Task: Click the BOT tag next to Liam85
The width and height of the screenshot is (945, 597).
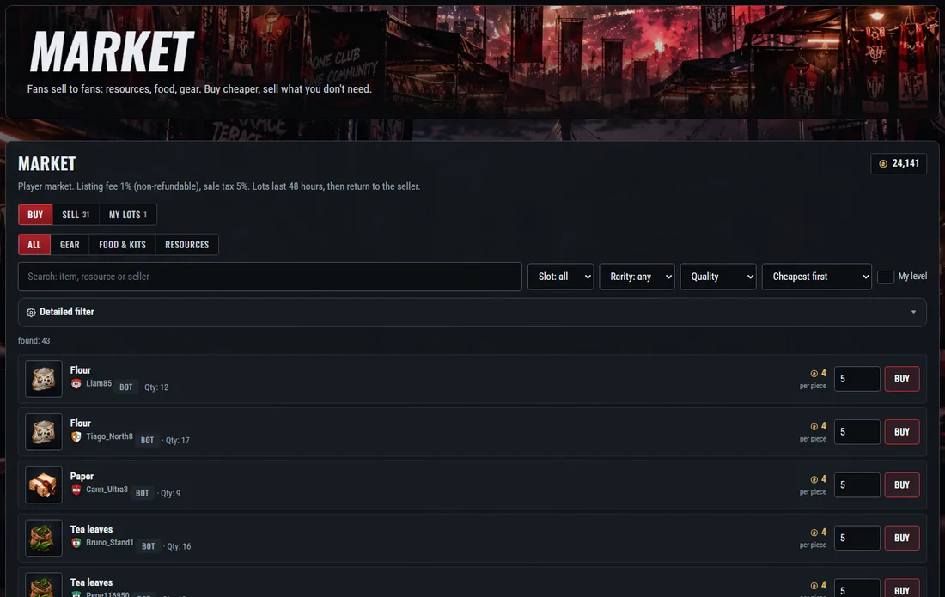Action: click(x=126, y=387)
